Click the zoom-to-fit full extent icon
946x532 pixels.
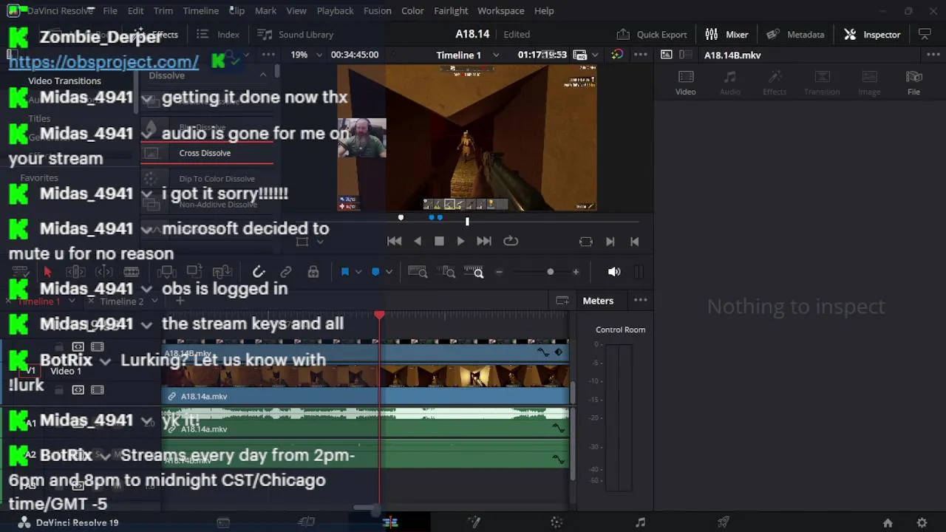(x=418, y=272)
